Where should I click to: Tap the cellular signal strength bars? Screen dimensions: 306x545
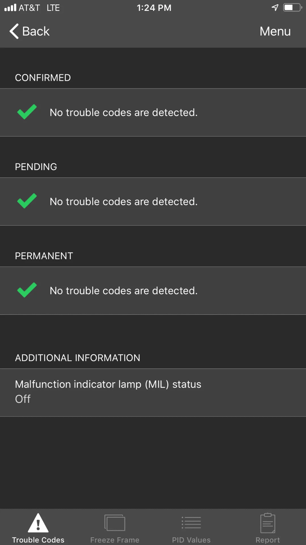tap(10, 8)
